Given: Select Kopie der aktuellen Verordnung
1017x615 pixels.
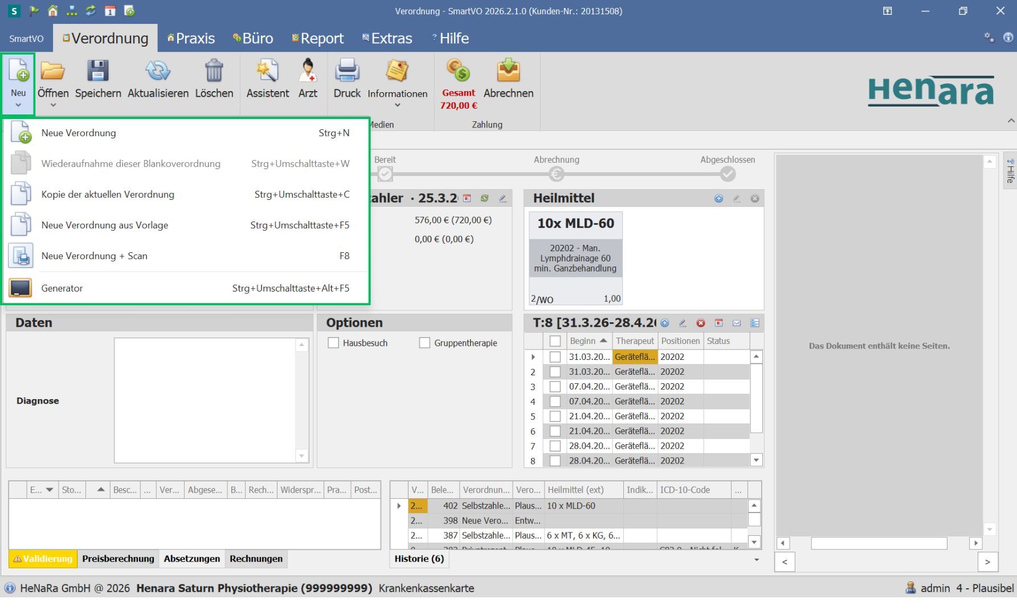Looking at the screenshot, I should 187,195.
